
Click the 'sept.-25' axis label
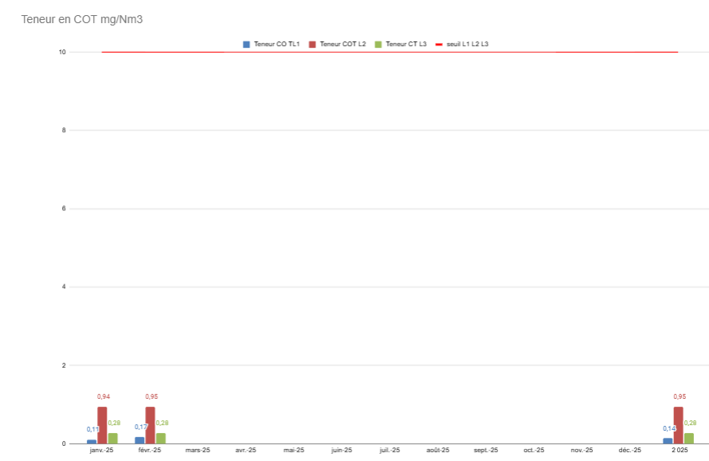[x=486, y=450]
